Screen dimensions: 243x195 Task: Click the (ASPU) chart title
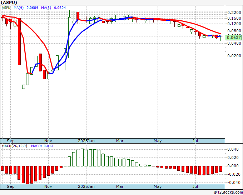point(9,2)
